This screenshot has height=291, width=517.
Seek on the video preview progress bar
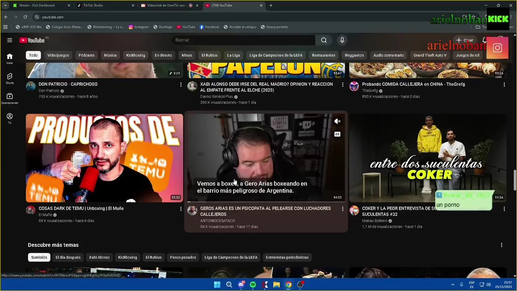[266, 202]
